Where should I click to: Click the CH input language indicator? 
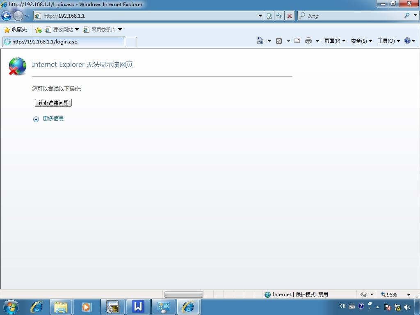coord(342,306)
